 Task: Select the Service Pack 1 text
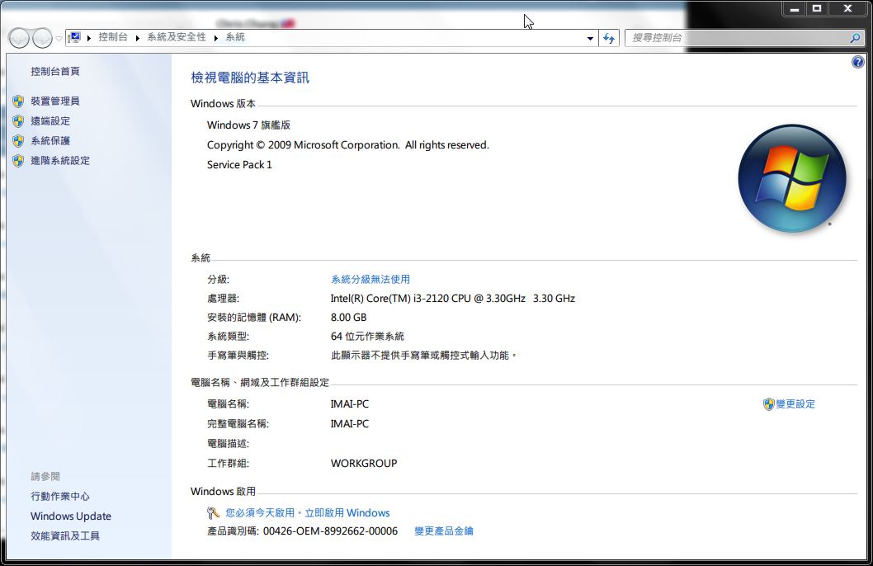click(239, 165)
